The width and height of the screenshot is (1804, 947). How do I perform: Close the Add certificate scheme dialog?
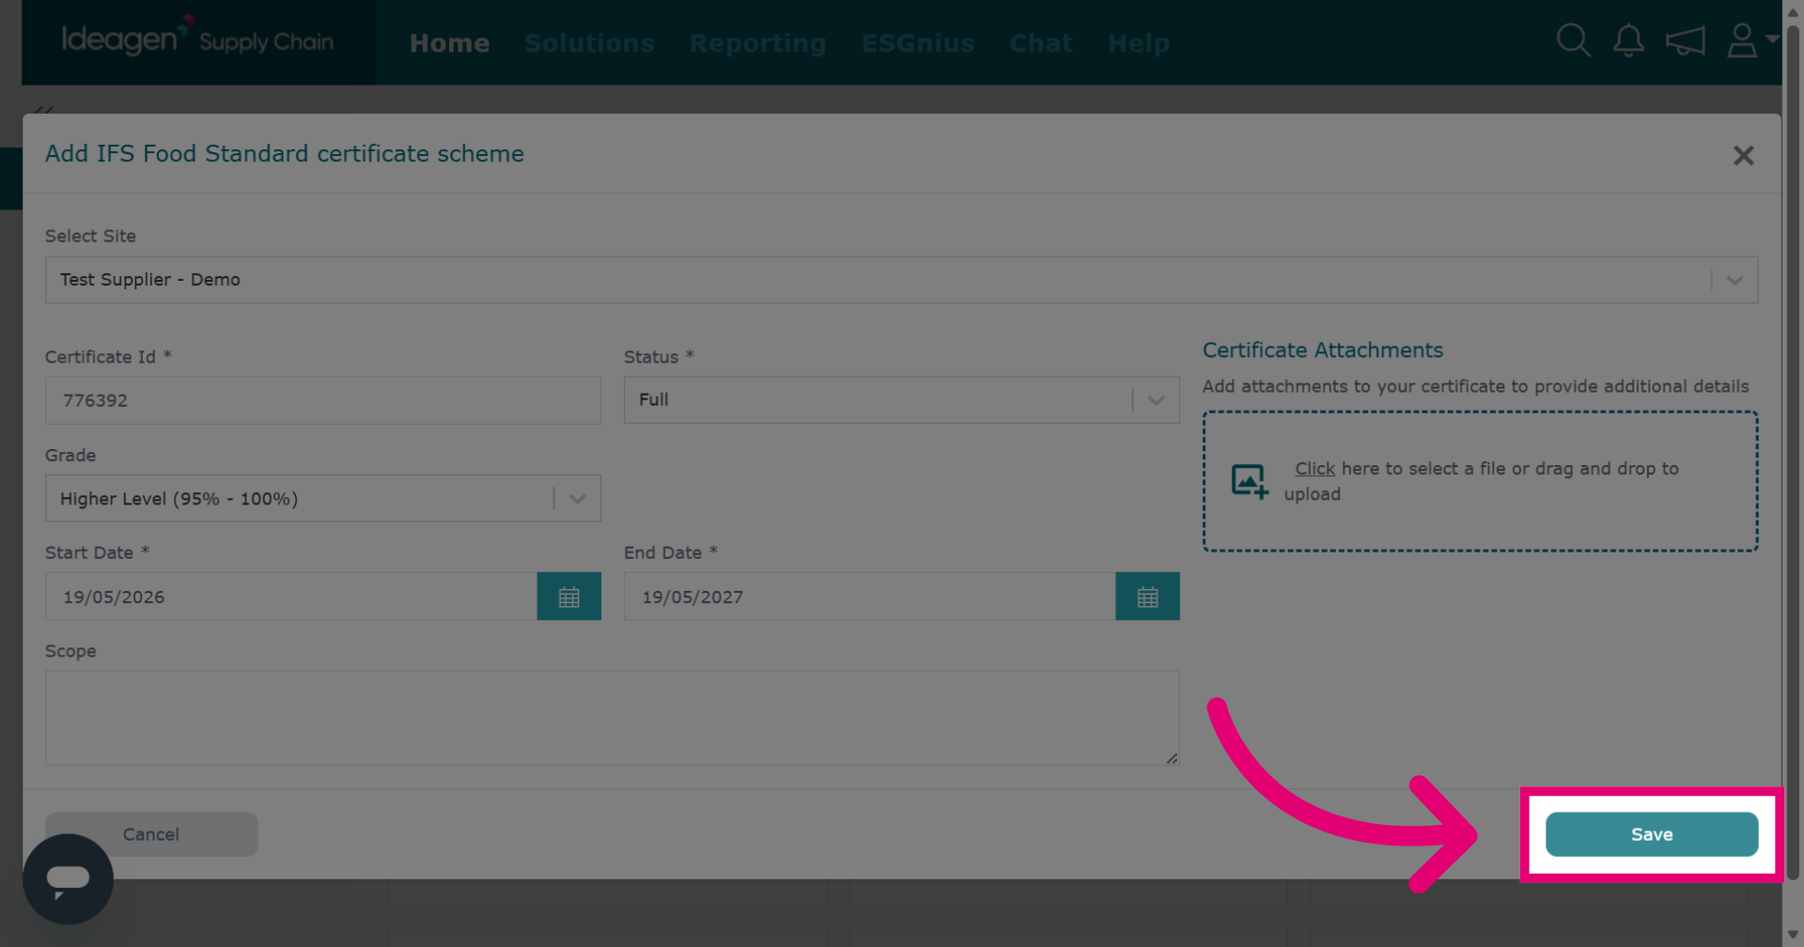[x=1743, y=155]
